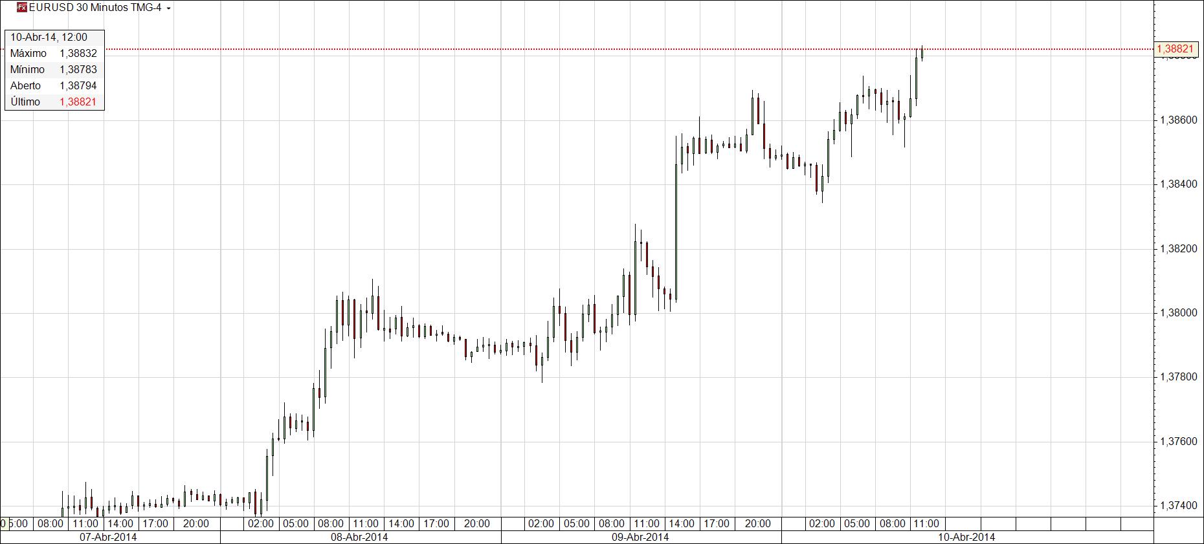Click the Último label in the info box

click(x=25, y=102)
